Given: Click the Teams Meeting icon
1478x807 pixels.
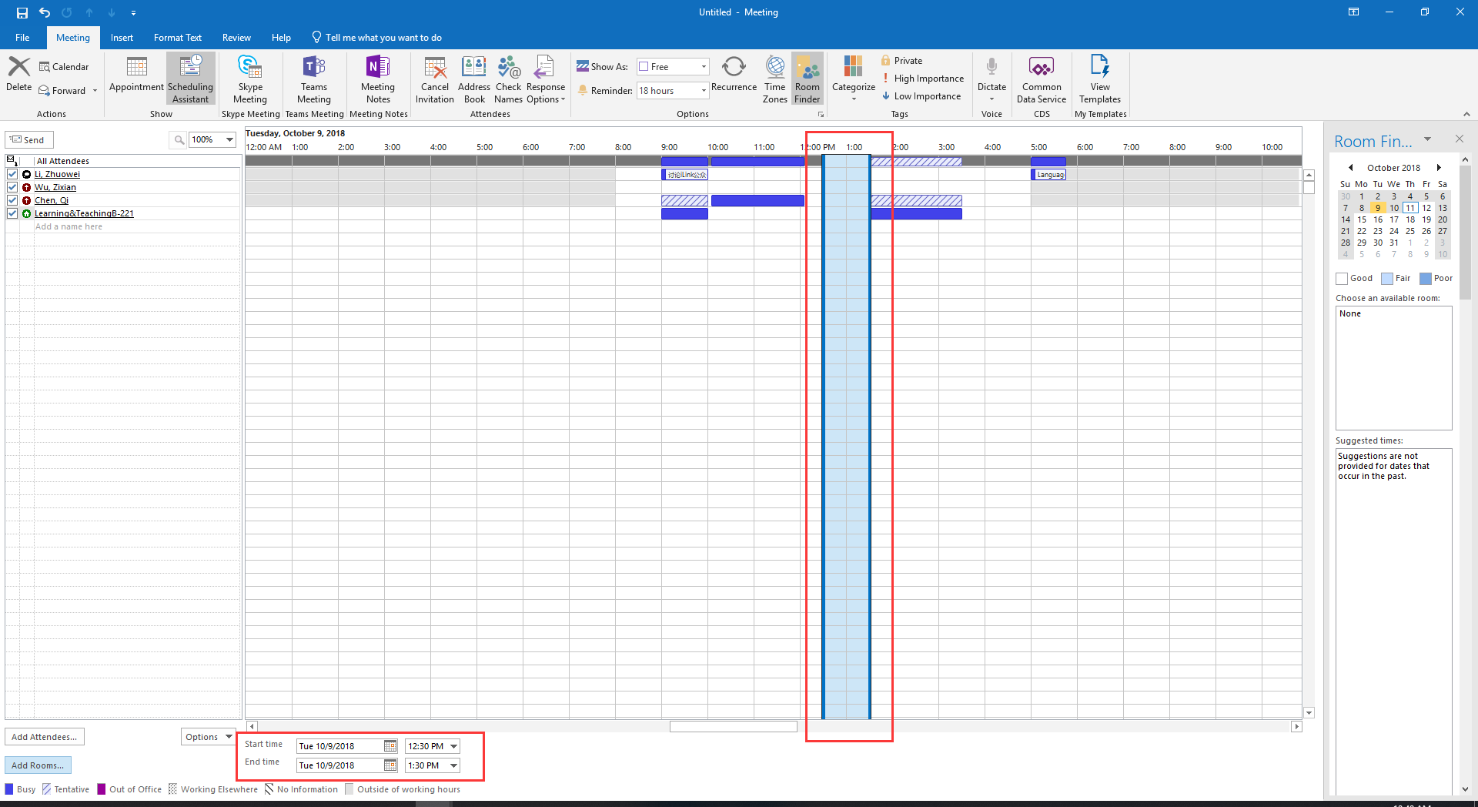Looking at the screenshot, I should [x=313, y=79].
